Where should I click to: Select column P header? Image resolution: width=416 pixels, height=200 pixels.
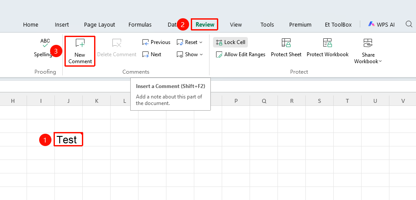236,101
